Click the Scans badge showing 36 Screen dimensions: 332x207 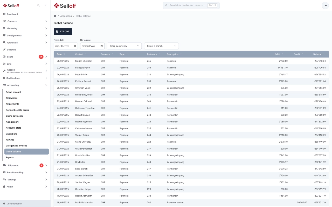coord(41,57)
